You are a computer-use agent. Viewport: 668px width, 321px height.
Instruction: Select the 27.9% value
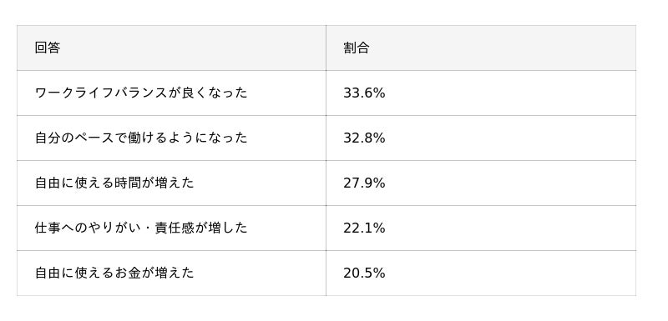point(364,183)
